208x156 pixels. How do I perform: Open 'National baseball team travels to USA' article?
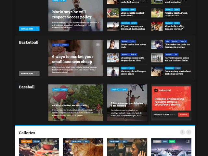click(x=176, y=14)
